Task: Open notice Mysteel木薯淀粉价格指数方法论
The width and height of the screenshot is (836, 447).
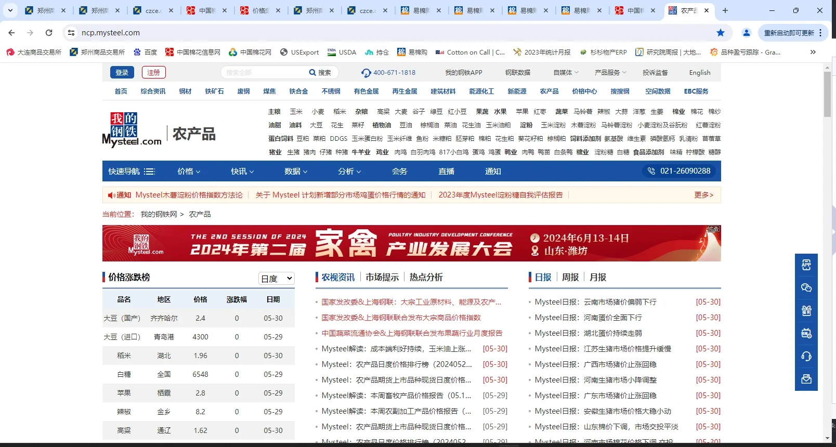Action: [189, 195]
